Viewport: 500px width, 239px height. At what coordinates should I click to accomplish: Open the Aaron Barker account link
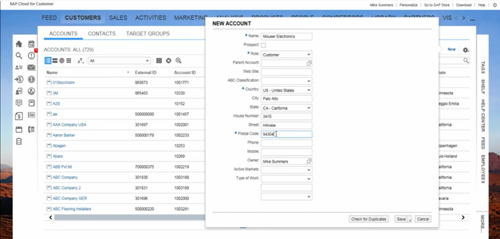[64, 135]
